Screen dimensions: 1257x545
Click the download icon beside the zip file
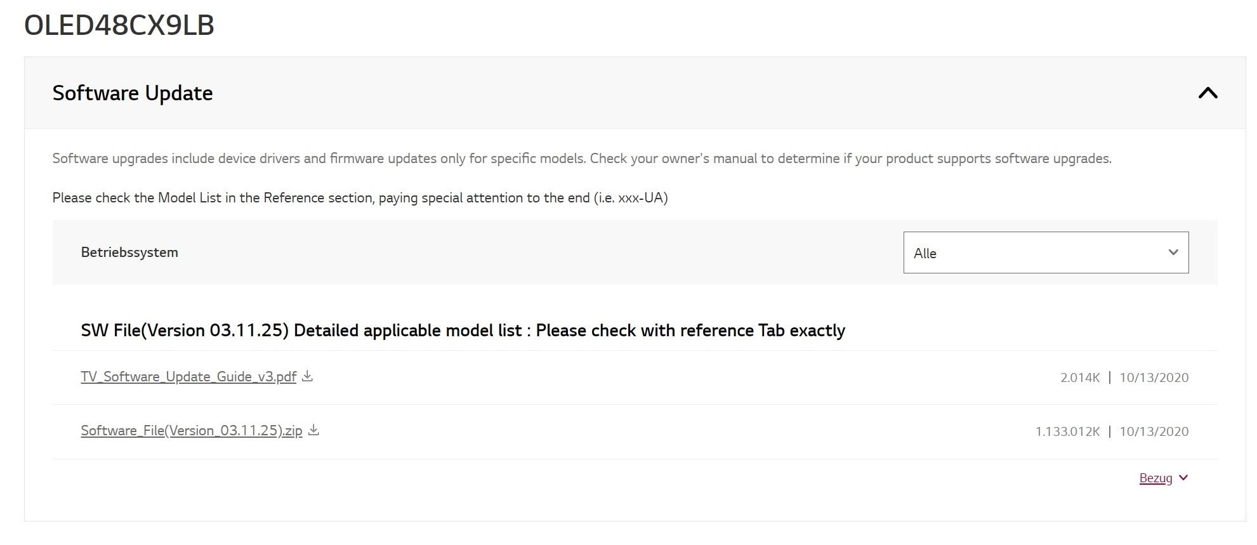pyautogui.click(x=313, y=430)
